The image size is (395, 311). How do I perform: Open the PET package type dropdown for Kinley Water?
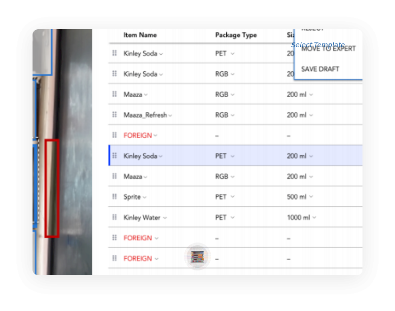coord(232,217)
